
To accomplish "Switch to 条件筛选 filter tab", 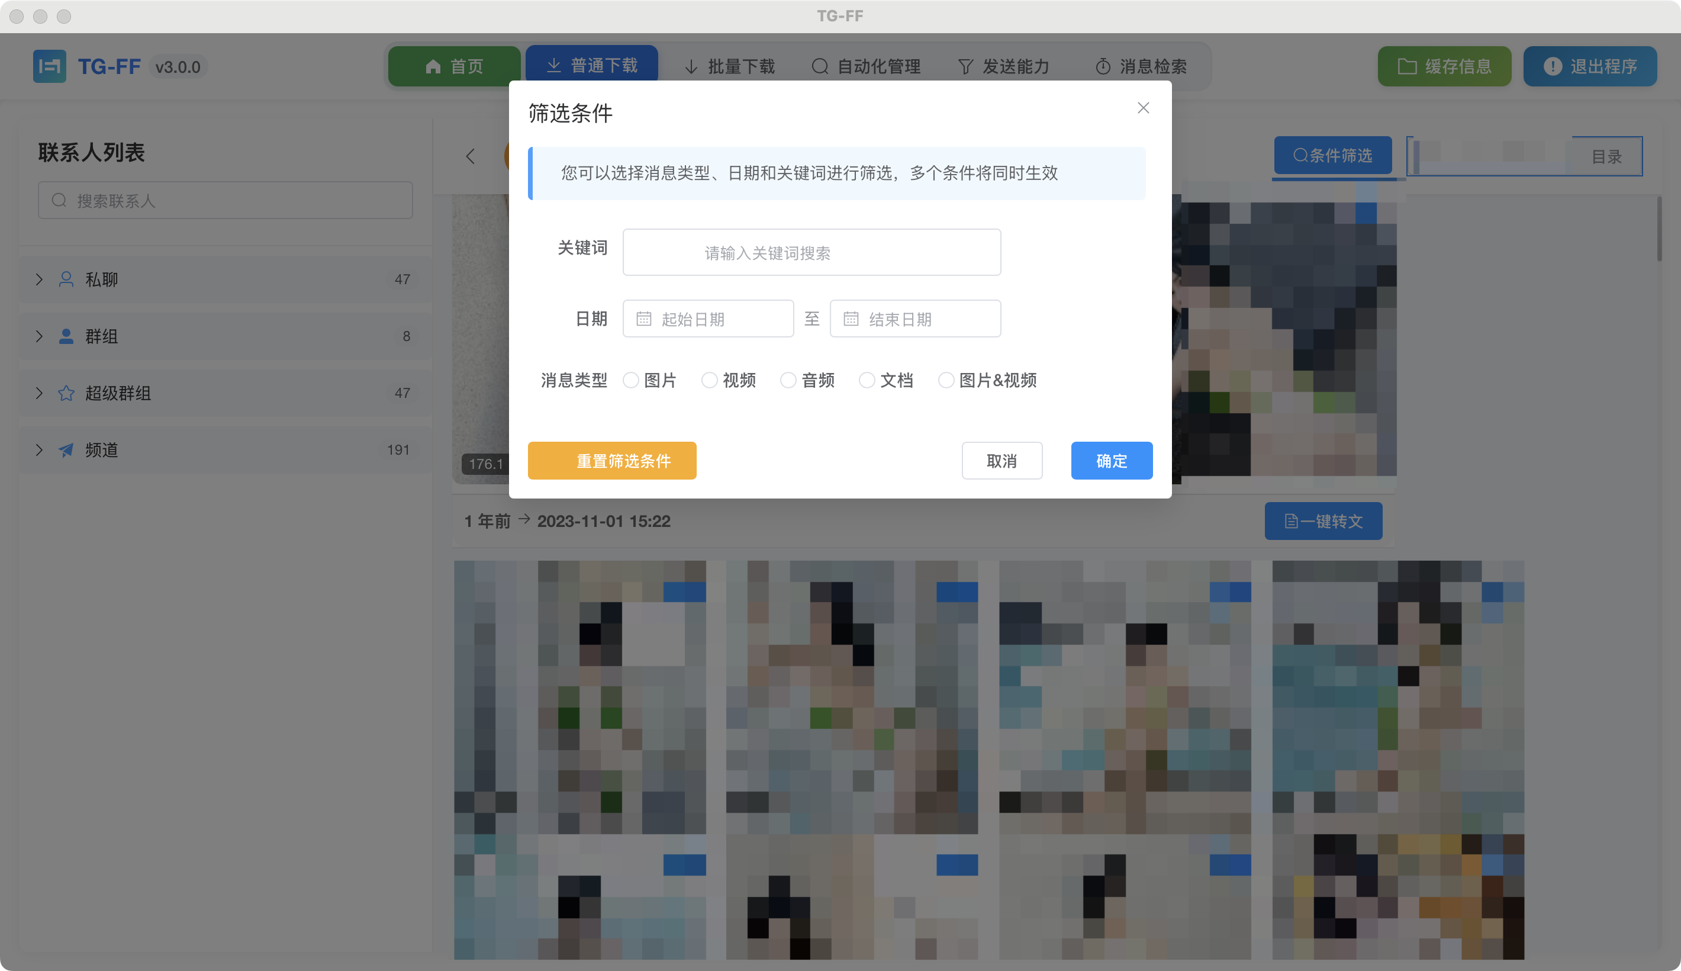I will (x=1332, y=155).
